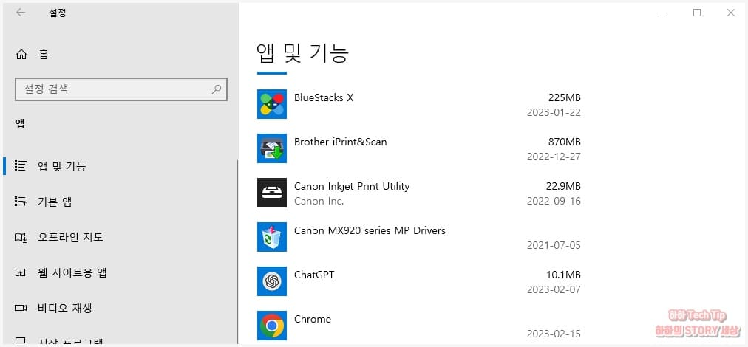
Task: Click the Brother iPrint&Scan app icon
Action: tap(272, 148)
